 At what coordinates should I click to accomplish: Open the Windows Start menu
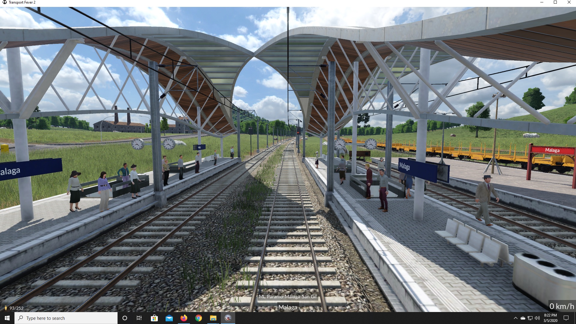(7, 318)
